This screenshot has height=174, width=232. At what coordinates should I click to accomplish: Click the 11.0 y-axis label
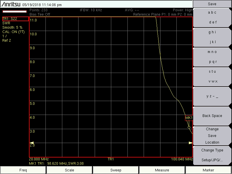pos(33,20)
